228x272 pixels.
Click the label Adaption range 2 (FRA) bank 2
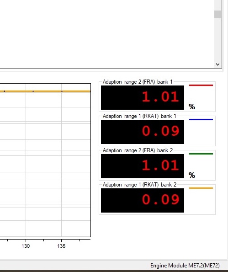(138, 150)
